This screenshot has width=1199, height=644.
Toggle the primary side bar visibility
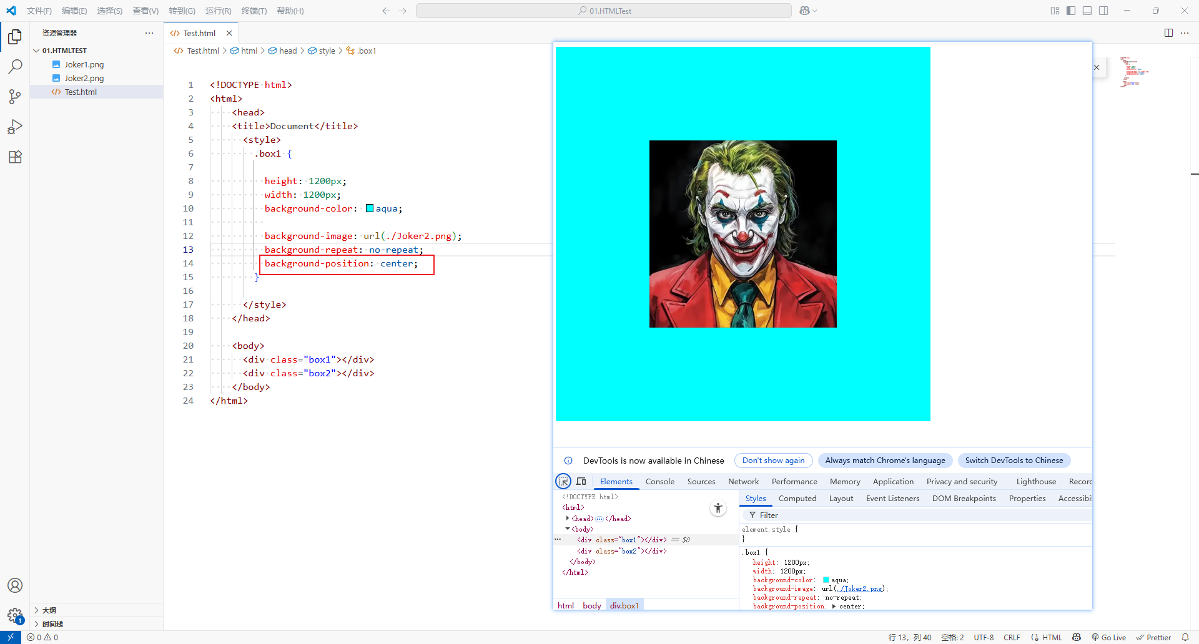[1071, 11]
